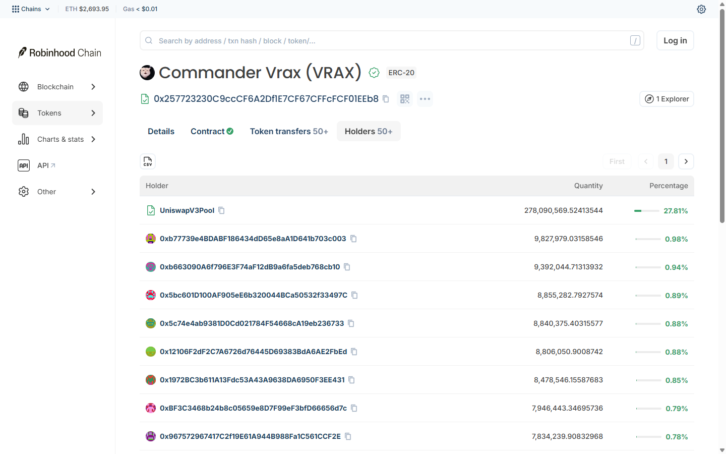This screenshot has height=454, width=726.
Task: Expand the Other sidebar menu
Action: tap(57, 192)
